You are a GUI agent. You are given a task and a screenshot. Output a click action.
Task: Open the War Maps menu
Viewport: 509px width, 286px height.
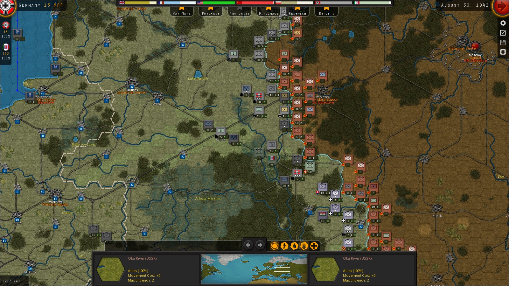pos(182,11)
